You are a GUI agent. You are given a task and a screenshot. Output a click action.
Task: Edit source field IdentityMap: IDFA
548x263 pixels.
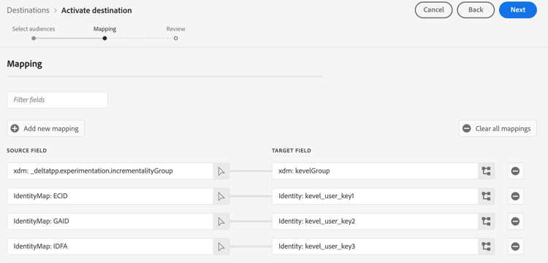point(110,247)
